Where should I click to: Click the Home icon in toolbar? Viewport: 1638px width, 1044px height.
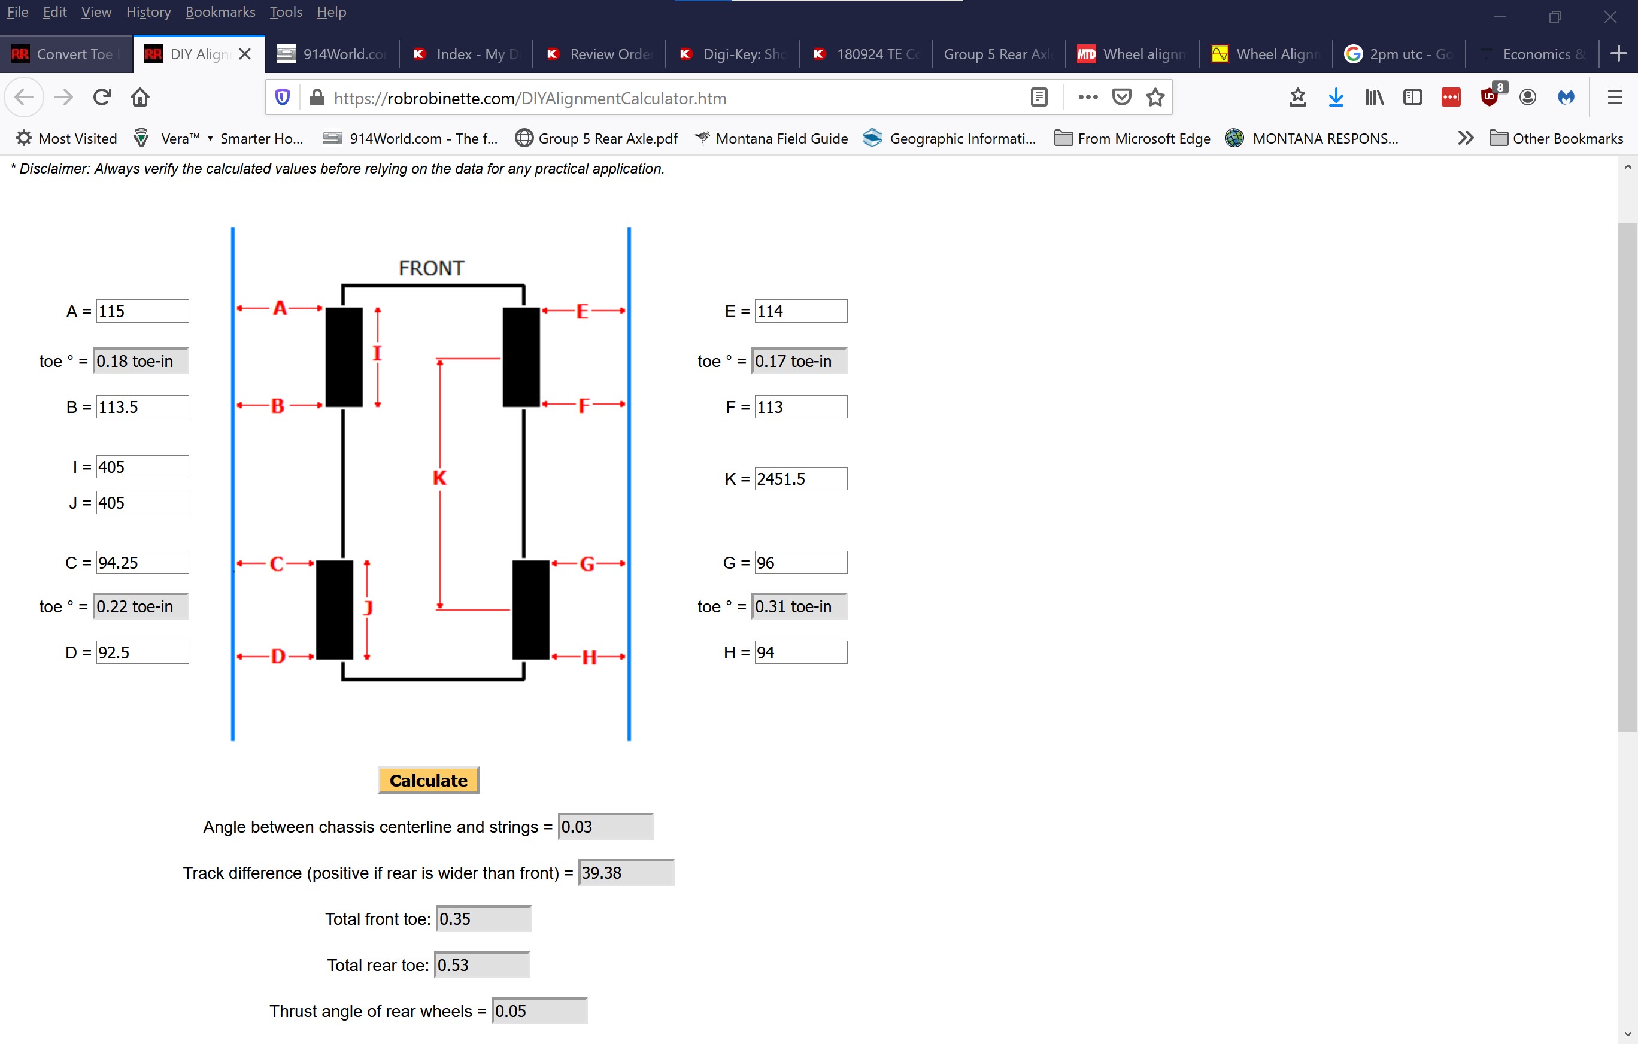pos(140,97)
